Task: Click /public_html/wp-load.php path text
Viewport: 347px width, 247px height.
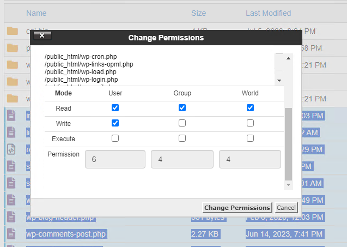Action: pyautogui.click(x=80, y=72)
